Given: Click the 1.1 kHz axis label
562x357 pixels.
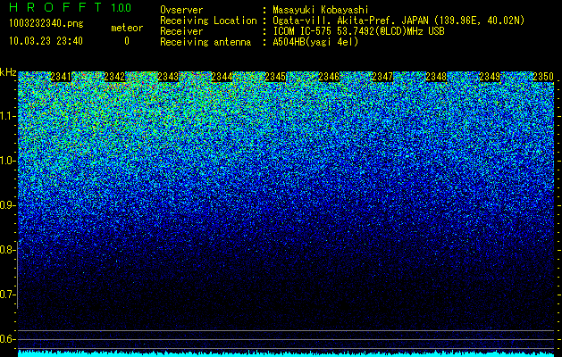Looking at the screenshot, I should tap(6, 116).
